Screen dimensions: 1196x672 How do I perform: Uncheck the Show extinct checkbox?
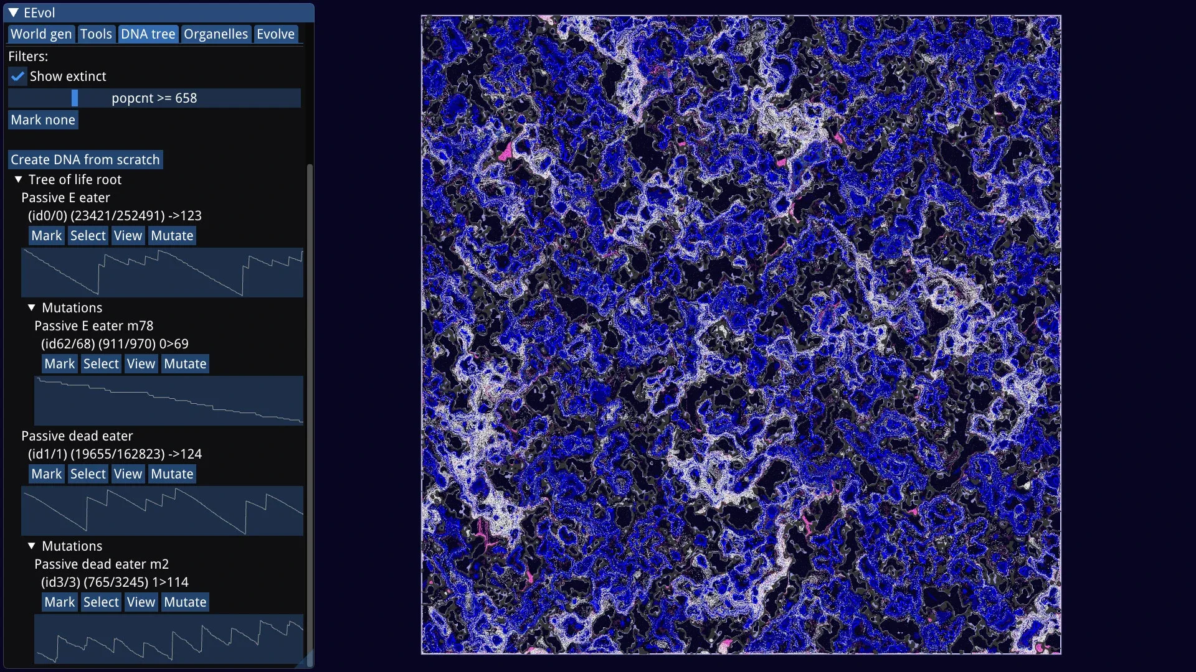[17, 77]
